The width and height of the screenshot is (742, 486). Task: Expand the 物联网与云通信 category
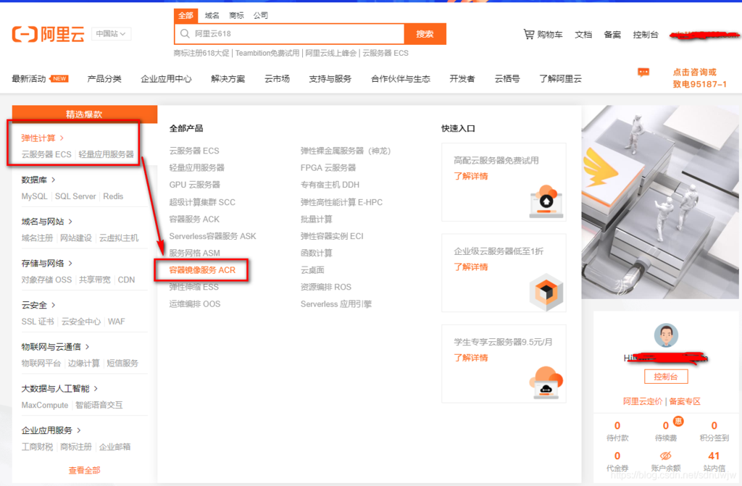click(55, 347)
